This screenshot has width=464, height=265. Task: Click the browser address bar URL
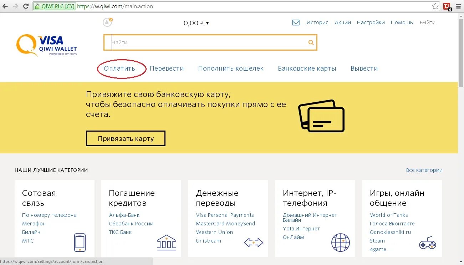click(115, 6)
